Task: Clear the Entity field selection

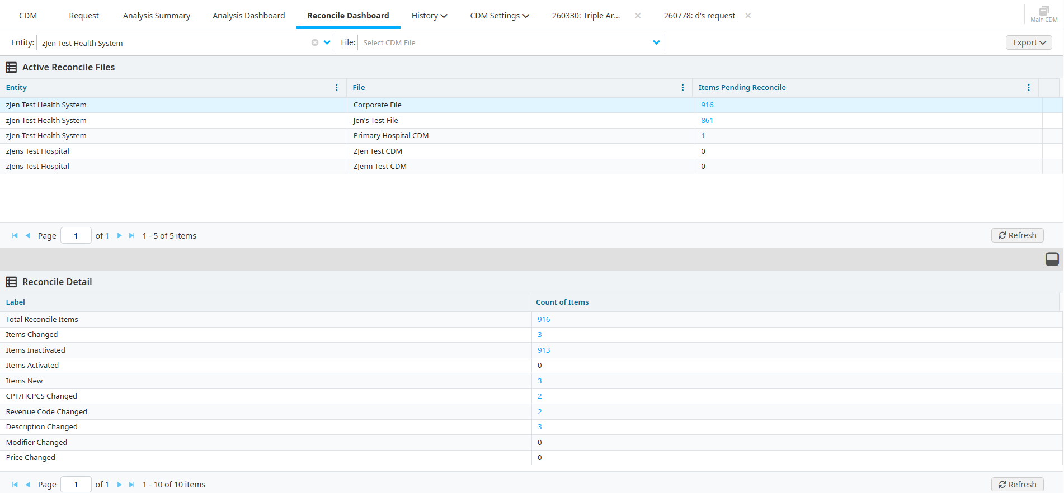Action: coord(315,42)
